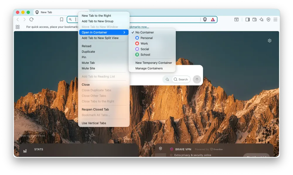293x175 pixels.
Task: Click the bookmark icon in the toolbar
Action: click(62, 19)
